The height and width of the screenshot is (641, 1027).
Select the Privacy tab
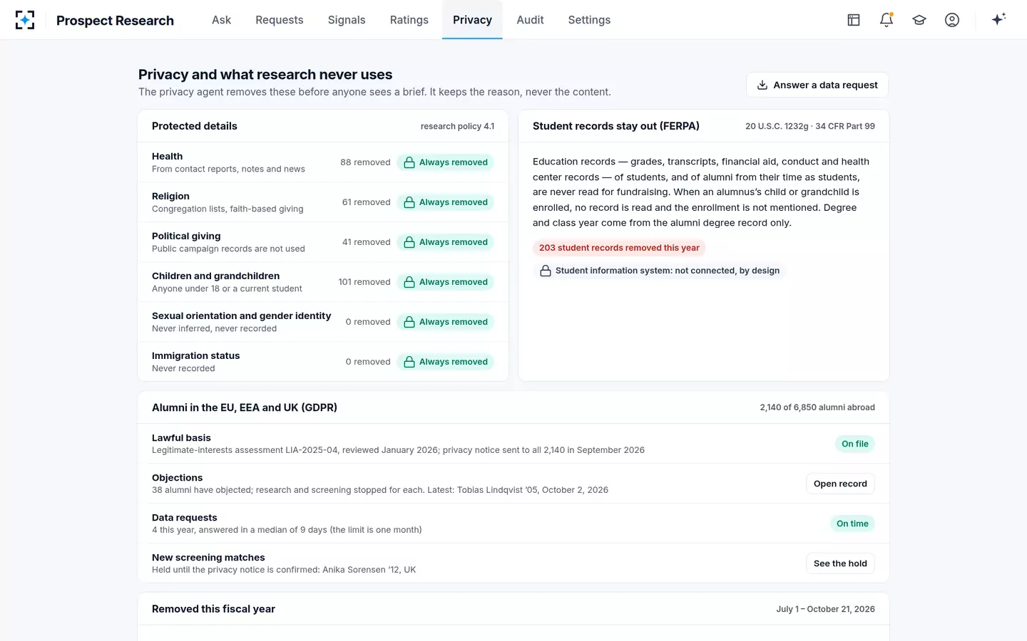pos(472,20)
